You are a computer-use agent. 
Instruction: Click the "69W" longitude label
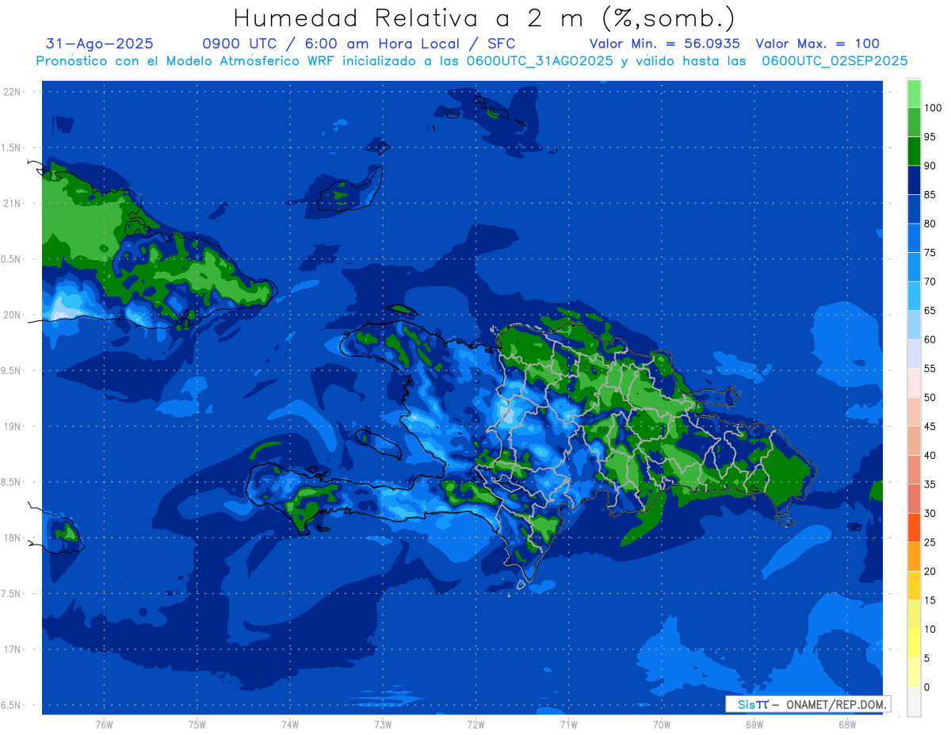tap(754, 725)
